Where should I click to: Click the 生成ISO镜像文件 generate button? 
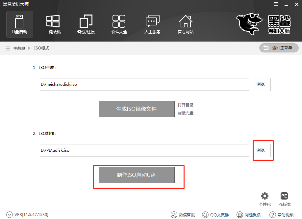click(137, 109)
